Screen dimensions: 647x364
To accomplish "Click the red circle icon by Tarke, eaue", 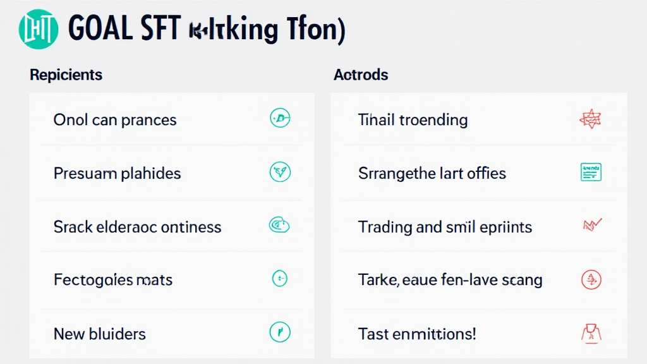I will point(591,278).
